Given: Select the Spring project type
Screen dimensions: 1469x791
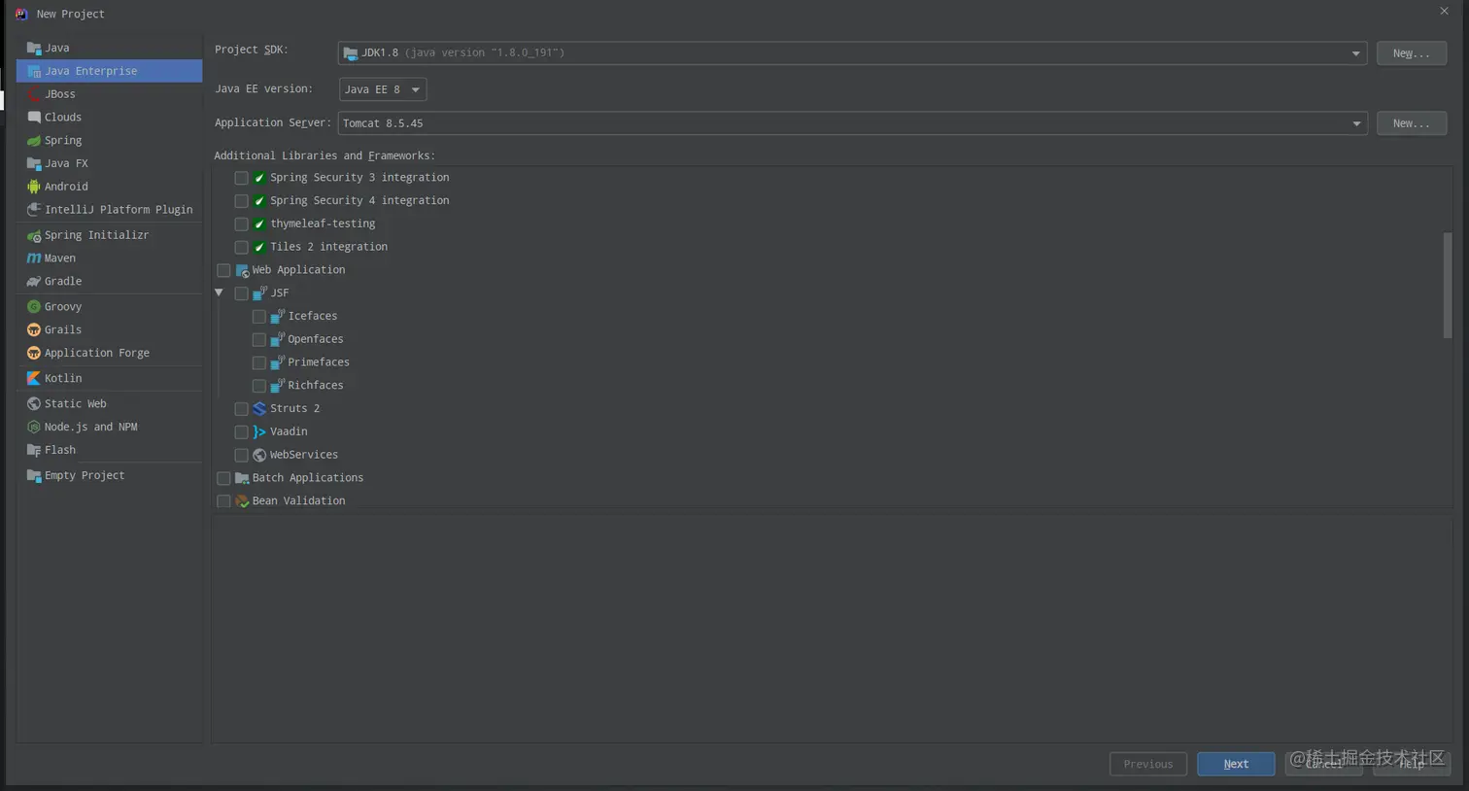Looking at the screenshot, I should (x=110, y=141).
